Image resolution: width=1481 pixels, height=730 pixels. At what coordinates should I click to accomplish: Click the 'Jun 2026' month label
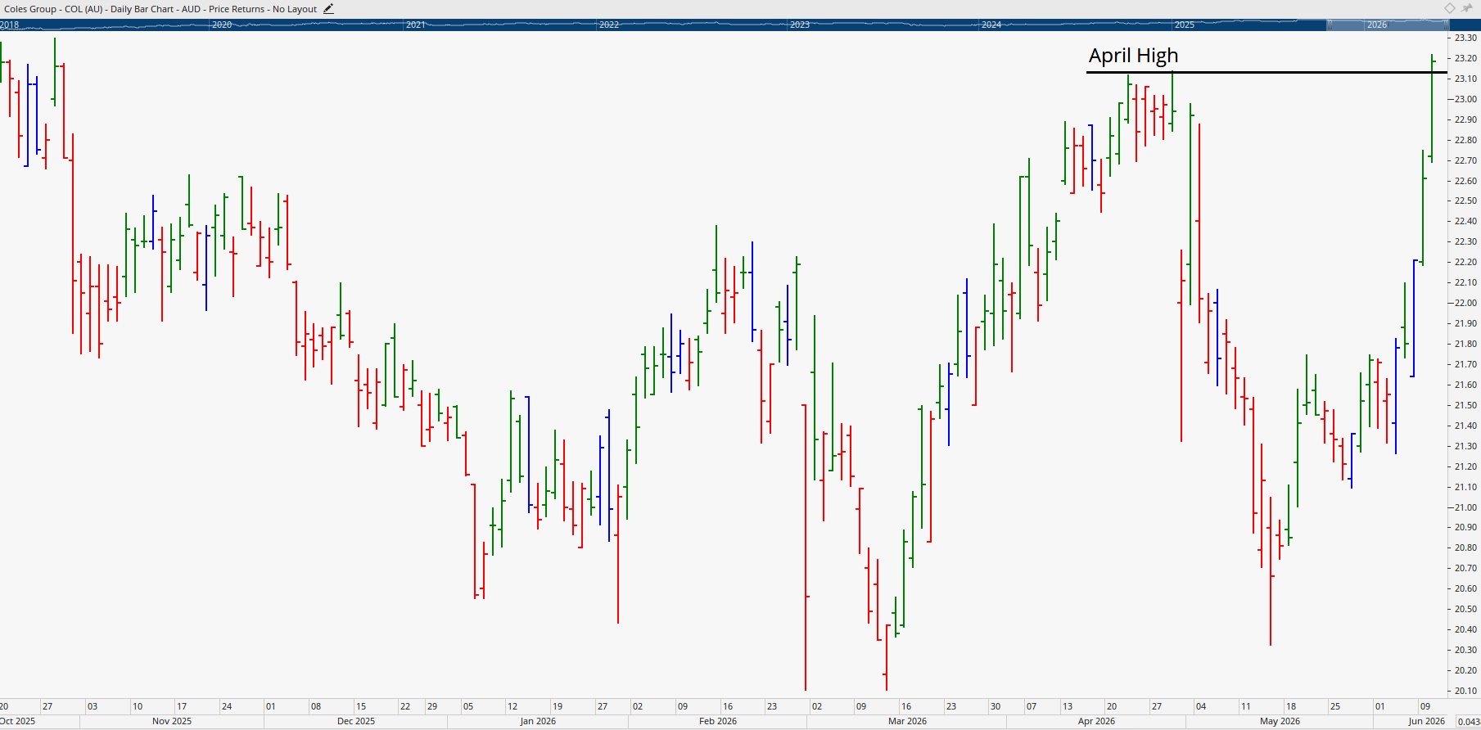(1426, 721)
